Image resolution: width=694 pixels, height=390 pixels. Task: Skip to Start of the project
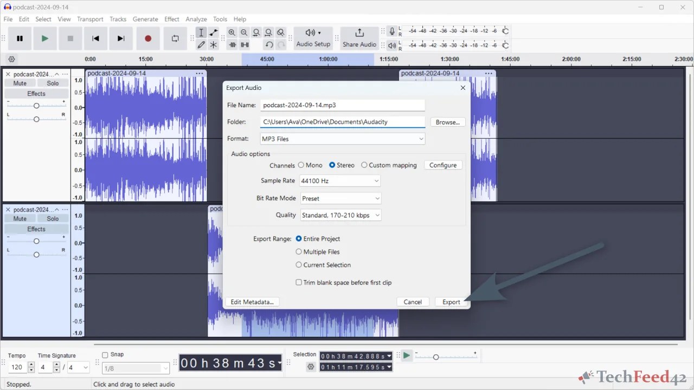(x=95, y=38)
